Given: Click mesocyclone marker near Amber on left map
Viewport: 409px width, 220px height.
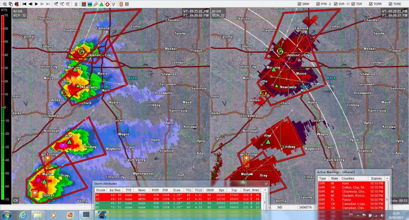Looking at the screenshot, I should point(64,93).
